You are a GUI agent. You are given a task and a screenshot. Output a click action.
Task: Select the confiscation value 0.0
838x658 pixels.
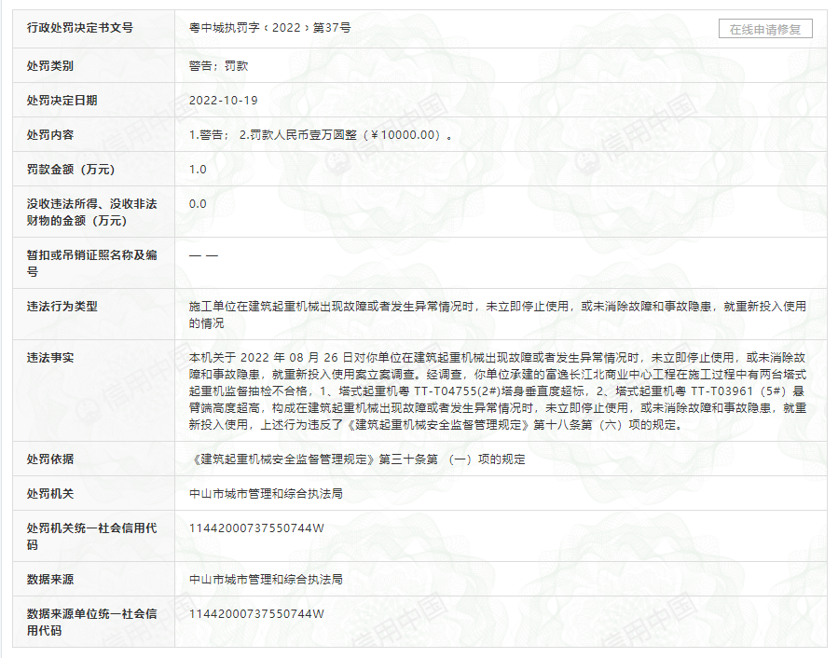[x=198, y=204]
